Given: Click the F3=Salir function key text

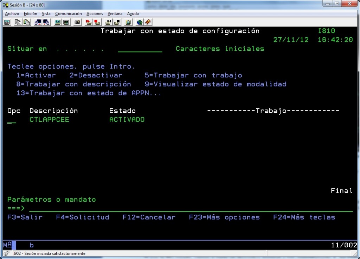Looking at the screenshot, I should tap(25, 217).
